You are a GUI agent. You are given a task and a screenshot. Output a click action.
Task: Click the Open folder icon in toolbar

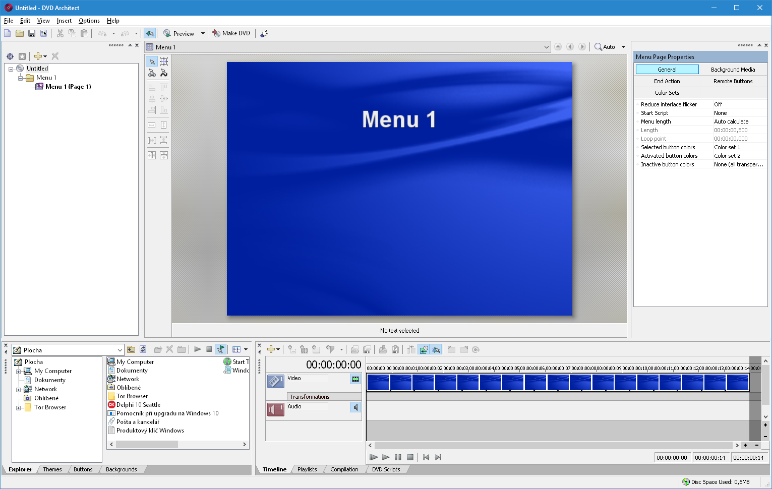point(20,33)
